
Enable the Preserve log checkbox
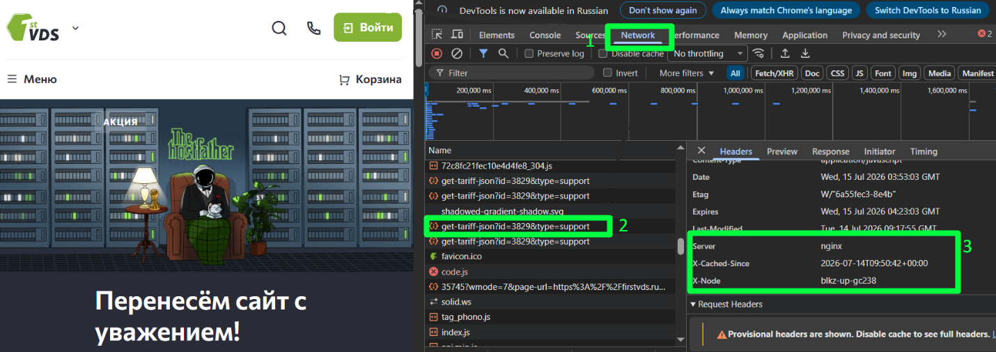529,53
